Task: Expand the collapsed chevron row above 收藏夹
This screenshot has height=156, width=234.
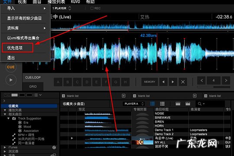Action: (4, 101)
